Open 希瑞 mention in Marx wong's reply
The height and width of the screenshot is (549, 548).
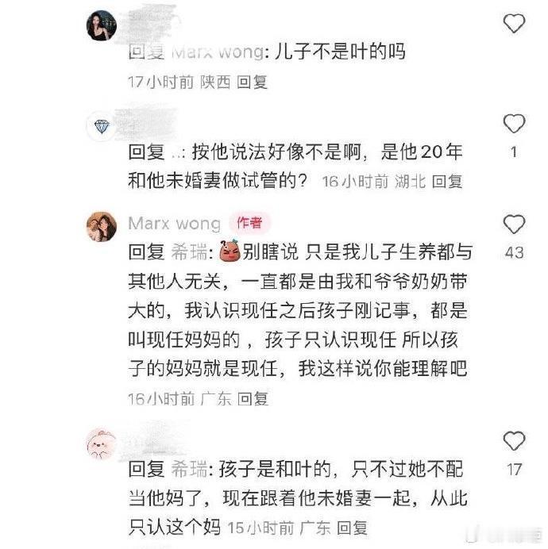190,252
